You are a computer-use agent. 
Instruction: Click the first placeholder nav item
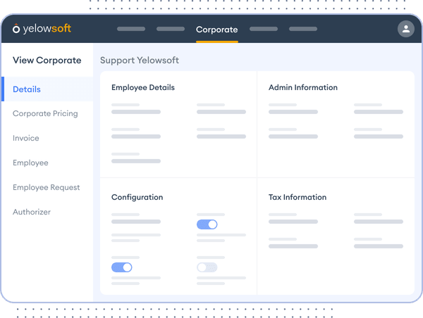pos(131,30)
